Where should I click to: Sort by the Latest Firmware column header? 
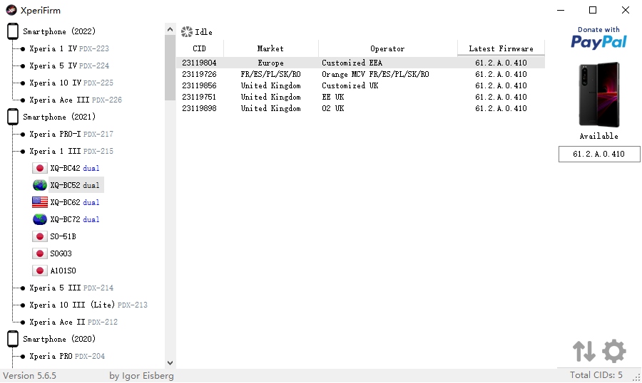(x=501, y=48)
